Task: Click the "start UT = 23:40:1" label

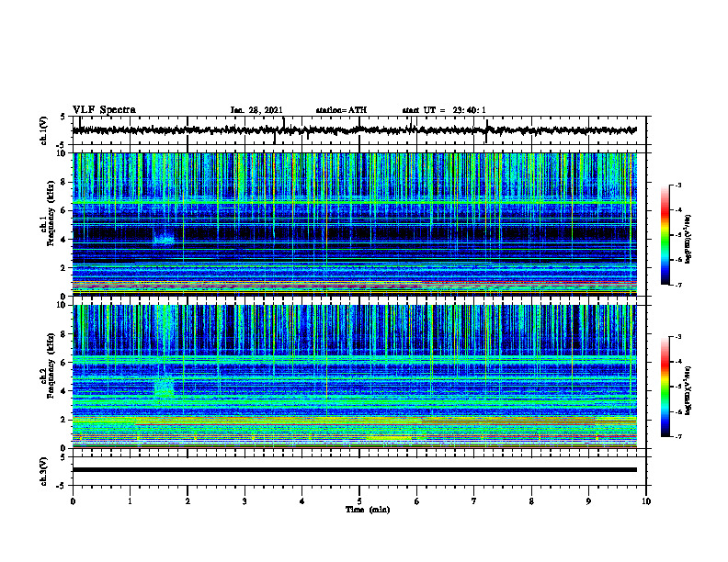Action: pyautogui.click(x=444, y=110)
